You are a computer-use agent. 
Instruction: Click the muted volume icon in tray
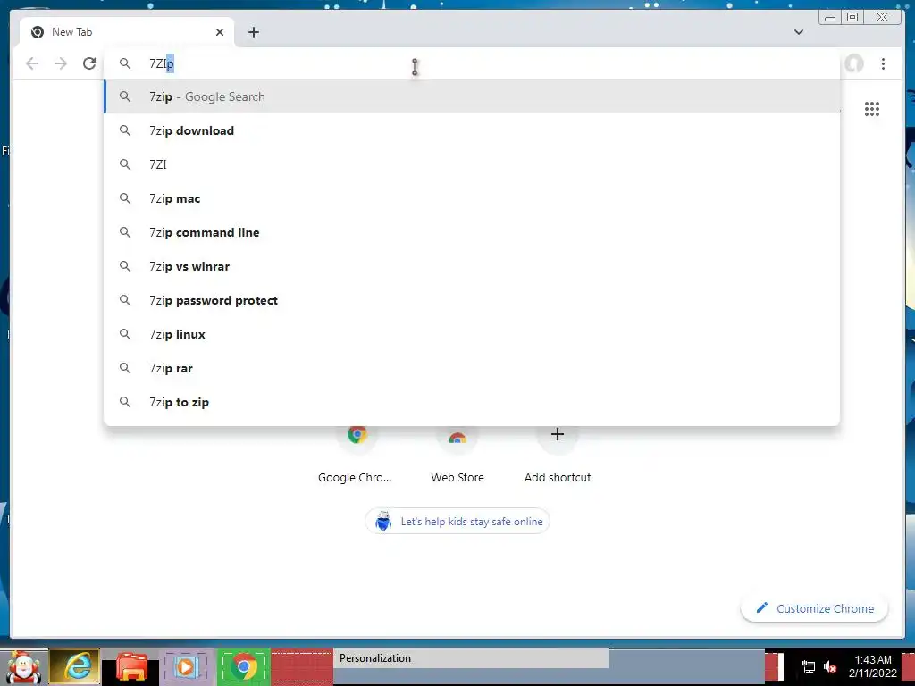click(830, 666)
